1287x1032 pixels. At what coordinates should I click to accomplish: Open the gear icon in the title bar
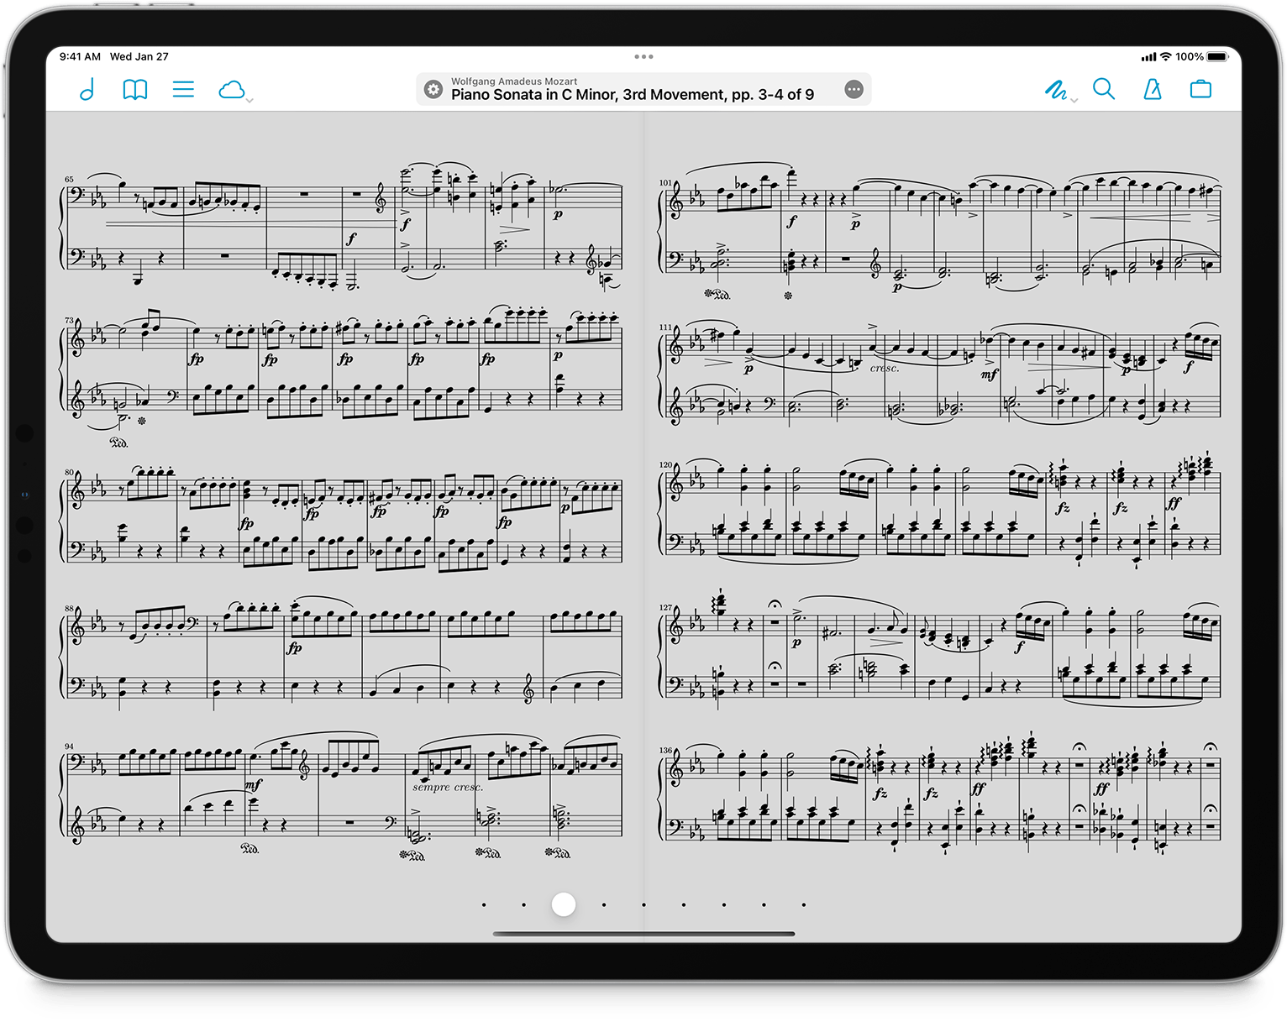(x=433, y=89)
